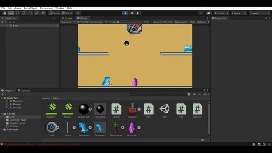Screen dimensions: 272x153
Task: Open Gizmos dropdown arrow
Action: tap(208, 22)
